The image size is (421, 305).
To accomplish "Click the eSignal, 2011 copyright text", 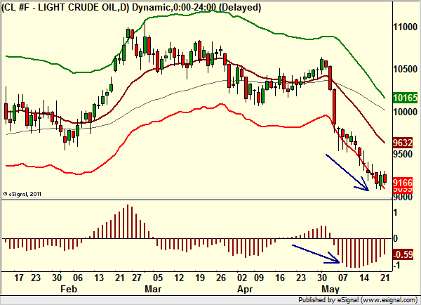I will pos(22,194).
